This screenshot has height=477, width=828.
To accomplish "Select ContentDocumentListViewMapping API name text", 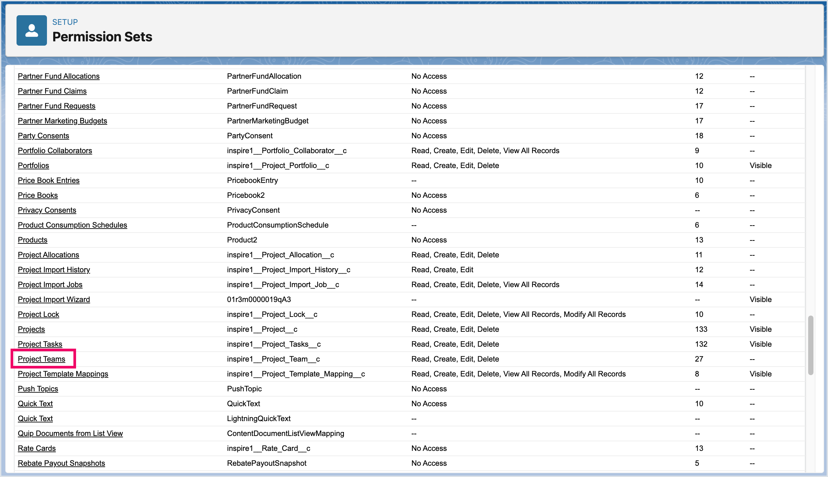I will click(285, 433).
